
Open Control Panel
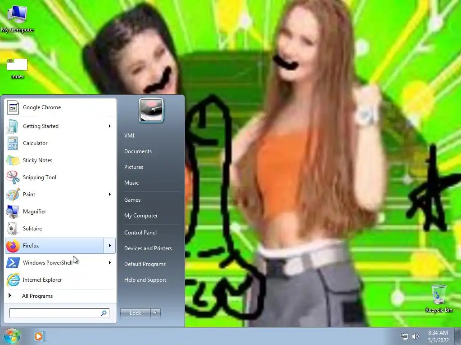(x=140, y=233)
